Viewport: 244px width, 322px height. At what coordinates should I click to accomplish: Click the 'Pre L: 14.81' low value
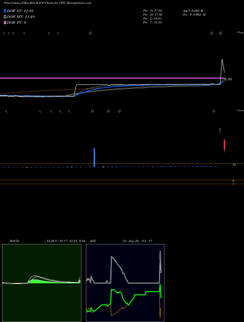(153, 19)
